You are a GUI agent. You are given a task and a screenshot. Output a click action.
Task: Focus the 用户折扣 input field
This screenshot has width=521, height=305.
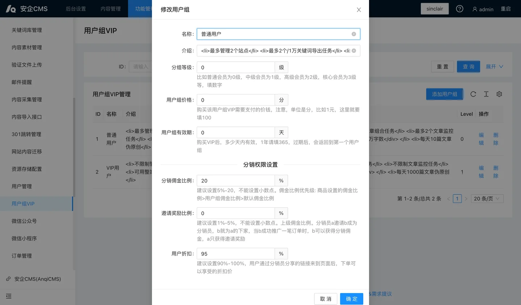point(236,254)
